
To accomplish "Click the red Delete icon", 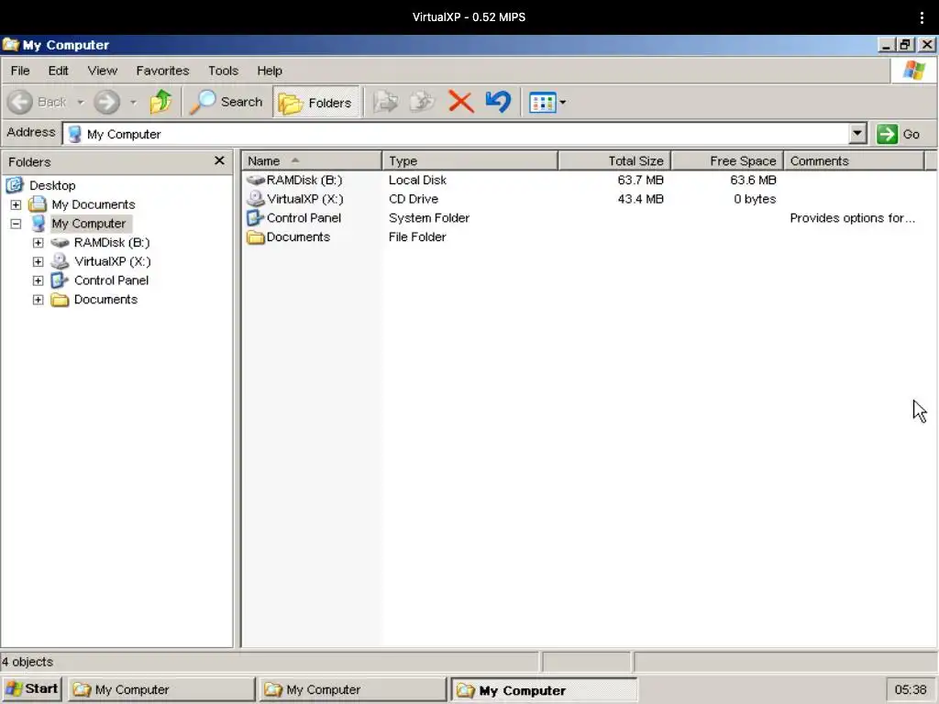I will pos(460,102).
